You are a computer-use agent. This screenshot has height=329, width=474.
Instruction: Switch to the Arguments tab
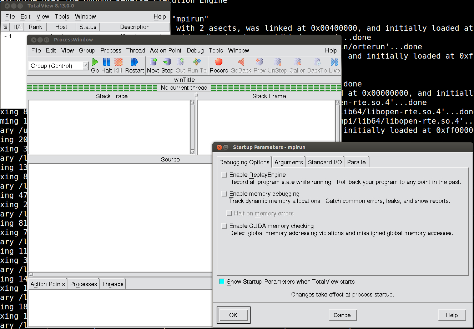tap(289, 162)
